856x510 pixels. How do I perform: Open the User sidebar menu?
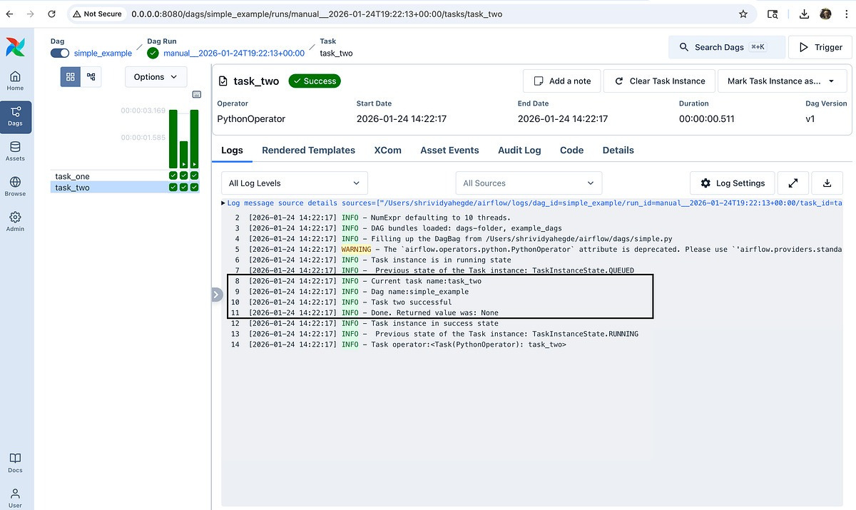15,497
